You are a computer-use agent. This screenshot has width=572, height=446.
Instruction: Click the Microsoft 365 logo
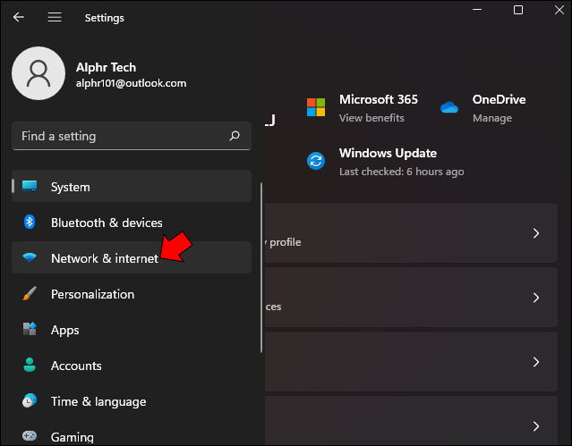pos(316,107)
